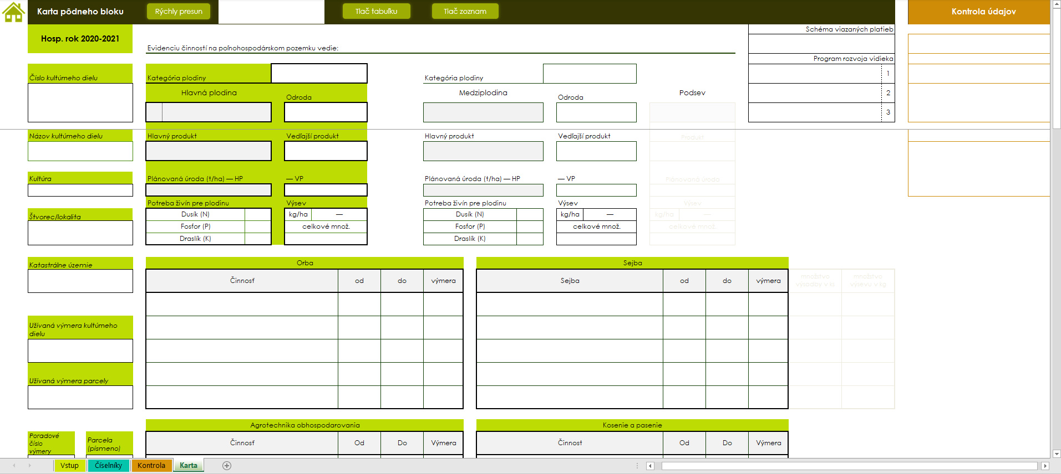Image resolution: width=1061 pixels, height=474 pixels.
Task: Click the next sheet navigation arrow
Action: [29, 466]
